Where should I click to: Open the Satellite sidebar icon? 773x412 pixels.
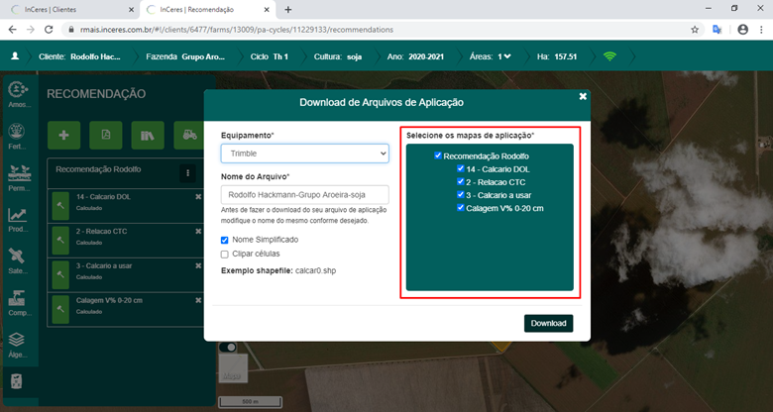(18, 261)
